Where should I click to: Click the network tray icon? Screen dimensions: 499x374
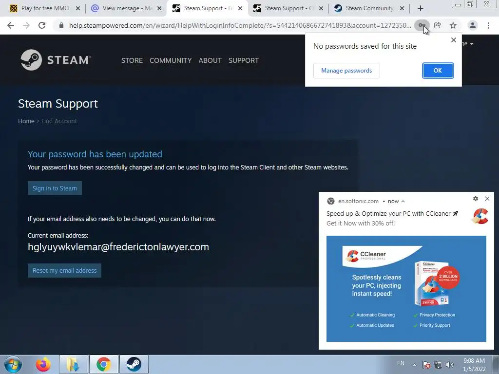pyautogui.click(x=438, y=365)
